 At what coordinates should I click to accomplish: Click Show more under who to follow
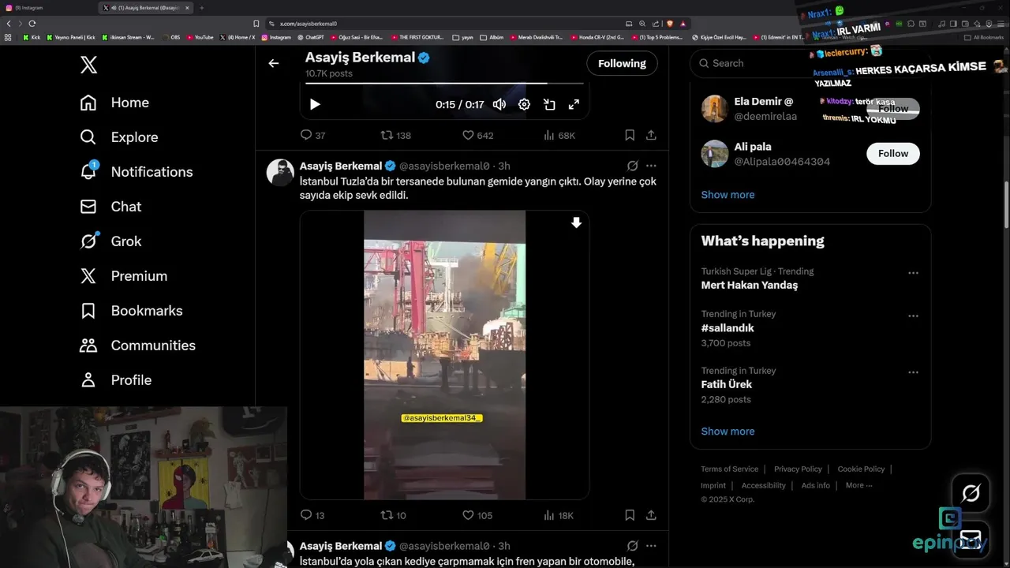(728, 195)
